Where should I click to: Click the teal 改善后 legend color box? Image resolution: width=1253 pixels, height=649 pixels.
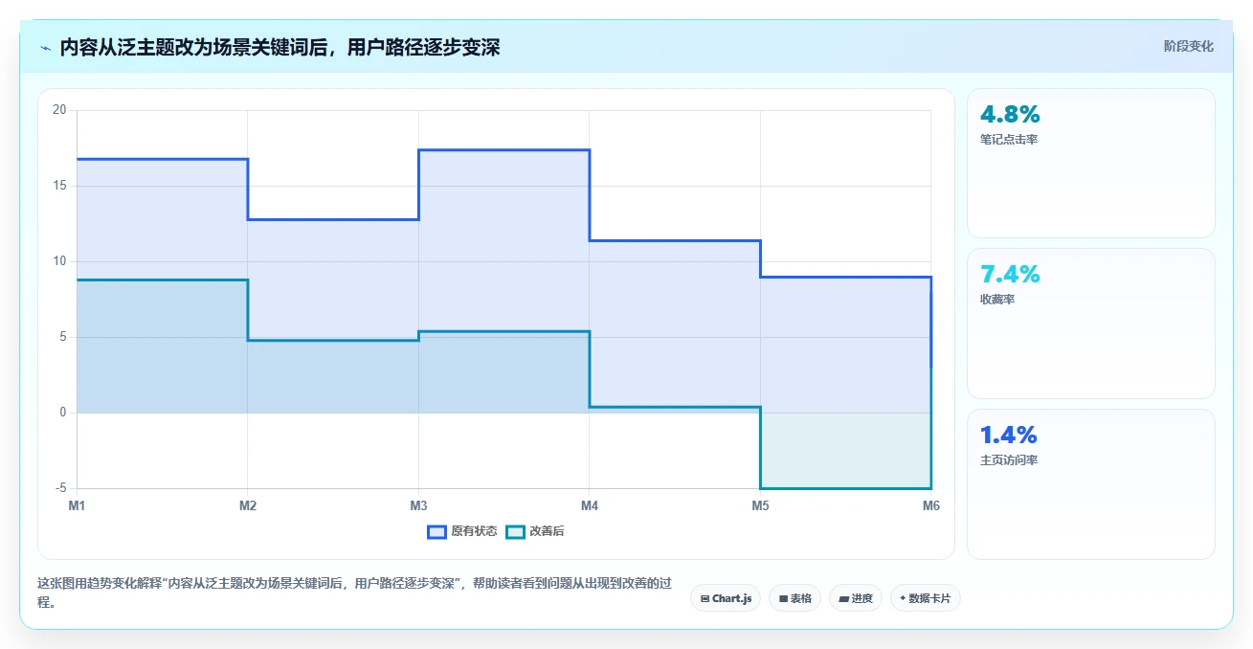click(516, 531)
